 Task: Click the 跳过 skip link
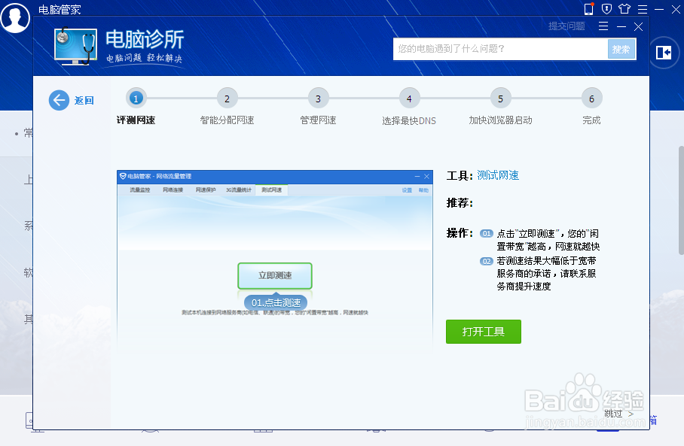coord(618,414)
